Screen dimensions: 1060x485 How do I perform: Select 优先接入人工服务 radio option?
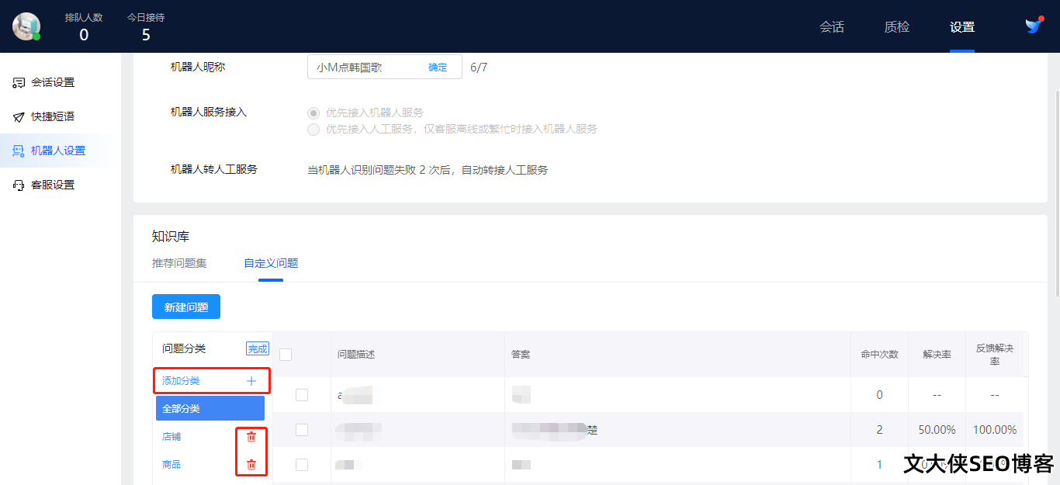click(x=313, y=129)
